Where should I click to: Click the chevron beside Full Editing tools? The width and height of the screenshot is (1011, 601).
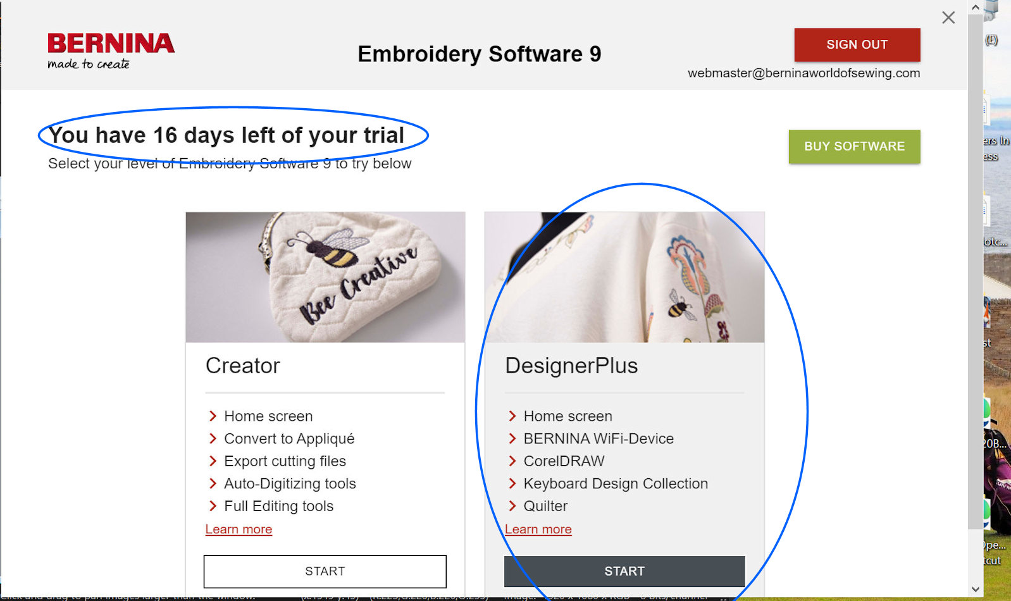coord(213,506)
